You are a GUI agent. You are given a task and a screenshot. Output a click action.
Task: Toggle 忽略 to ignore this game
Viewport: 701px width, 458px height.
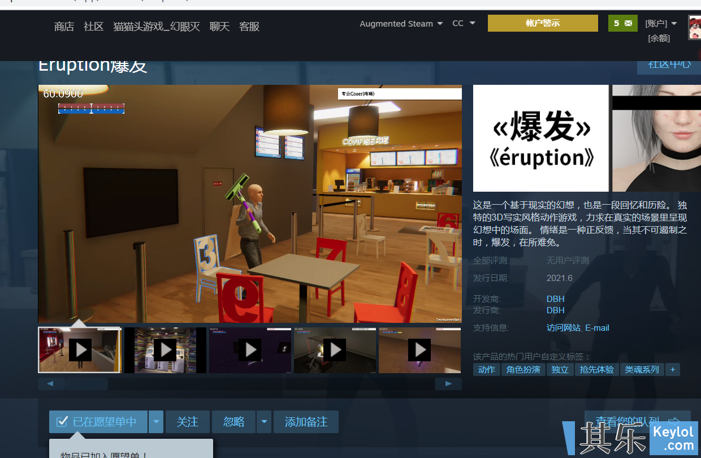click(x=233, y=421)
